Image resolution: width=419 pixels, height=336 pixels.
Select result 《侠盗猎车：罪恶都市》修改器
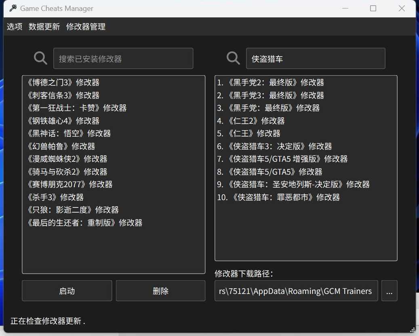pos(279,197)
